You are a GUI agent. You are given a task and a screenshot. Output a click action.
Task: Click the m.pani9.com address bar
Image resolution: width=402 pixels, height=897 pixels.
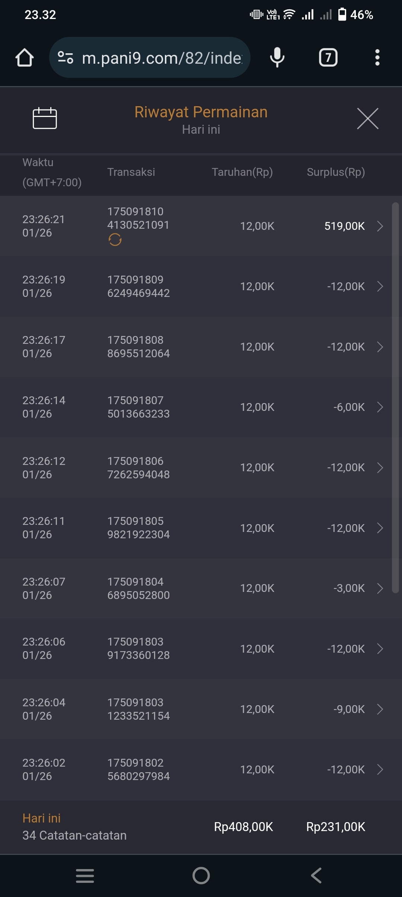[x=162, y=58]
